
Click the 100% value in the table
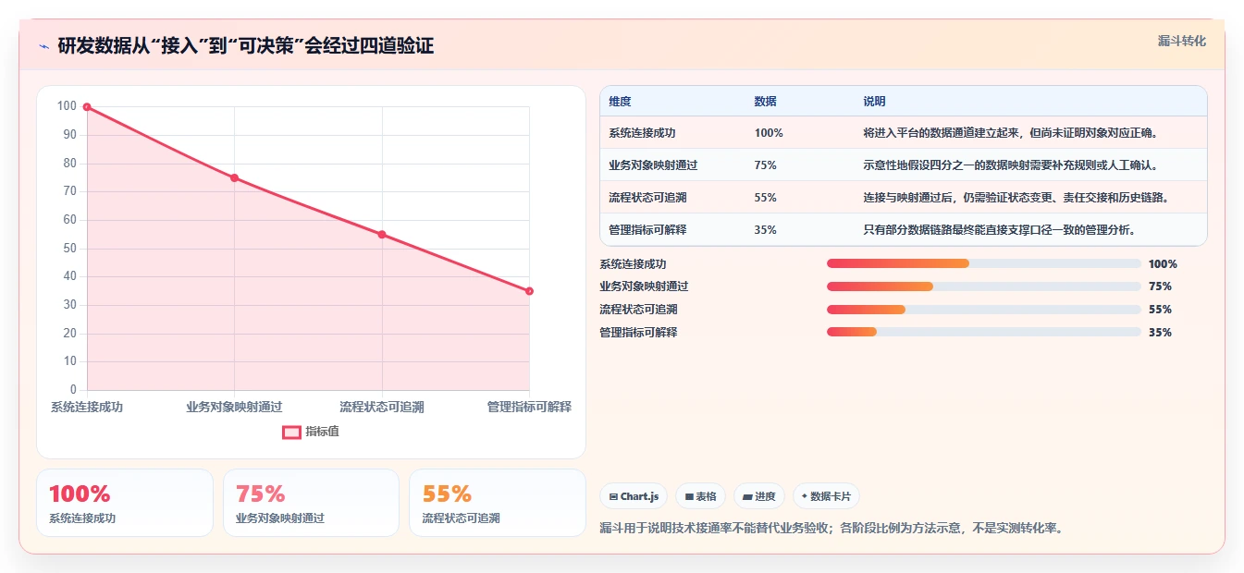point(769,133)
